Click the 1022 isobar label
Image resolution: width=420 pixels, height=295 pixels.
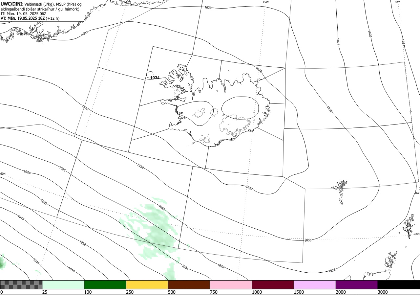(x=44, y=202)
